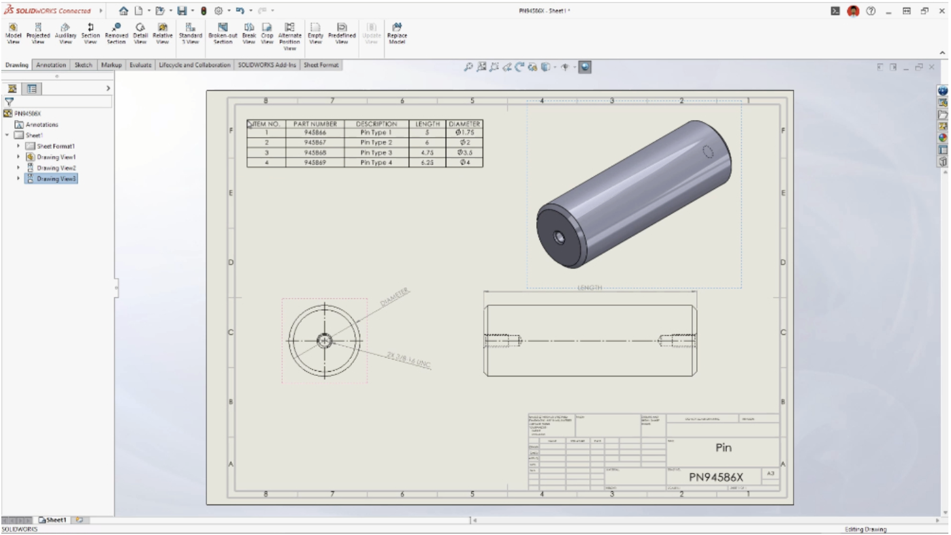The image size is (951, 535).
Task: Activate the Crop View tool
Action: [267, 34]
